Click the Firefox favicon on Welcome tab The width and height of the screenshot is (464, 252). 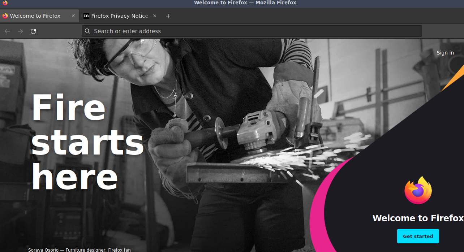[5, 16]
